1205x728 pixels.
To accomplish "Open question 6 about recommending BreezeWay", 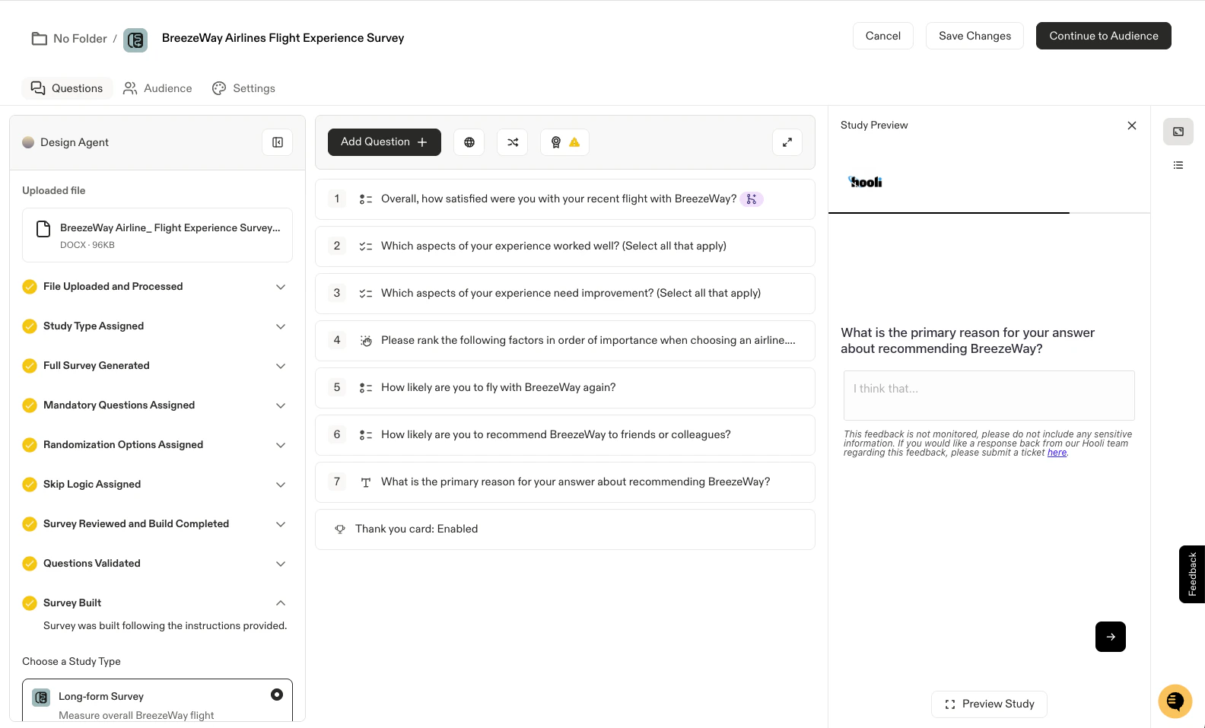I will click(x=565, y=435).
